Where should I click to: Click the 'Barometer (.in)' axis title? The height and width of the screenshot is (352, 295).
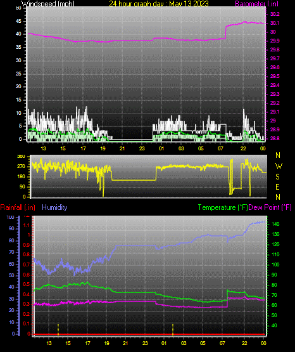[256, 4]
